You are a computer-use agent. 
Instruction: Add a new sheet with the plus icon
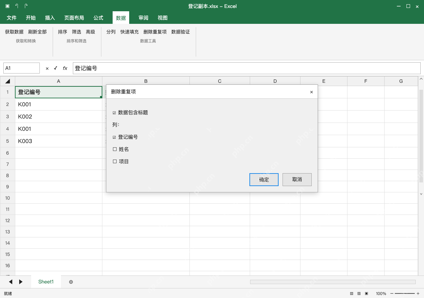point(71,282)
